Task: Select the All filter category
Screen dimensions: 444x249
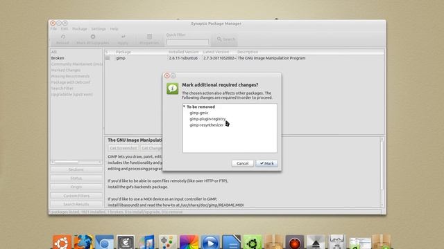Action: click(x=54, y=52)
